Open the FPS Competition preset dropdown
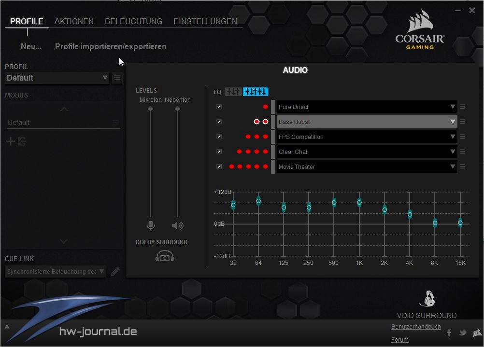The image size is (484, 347). [367, 137]
